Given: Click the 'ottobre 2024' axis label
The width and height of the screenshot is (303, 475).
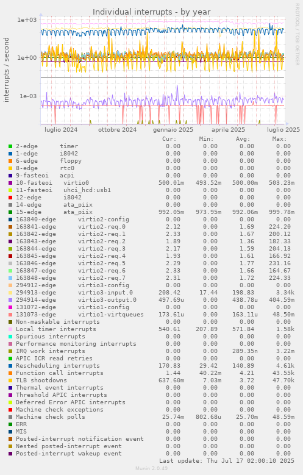Looking at the screenshot, I should click(117, 130).
